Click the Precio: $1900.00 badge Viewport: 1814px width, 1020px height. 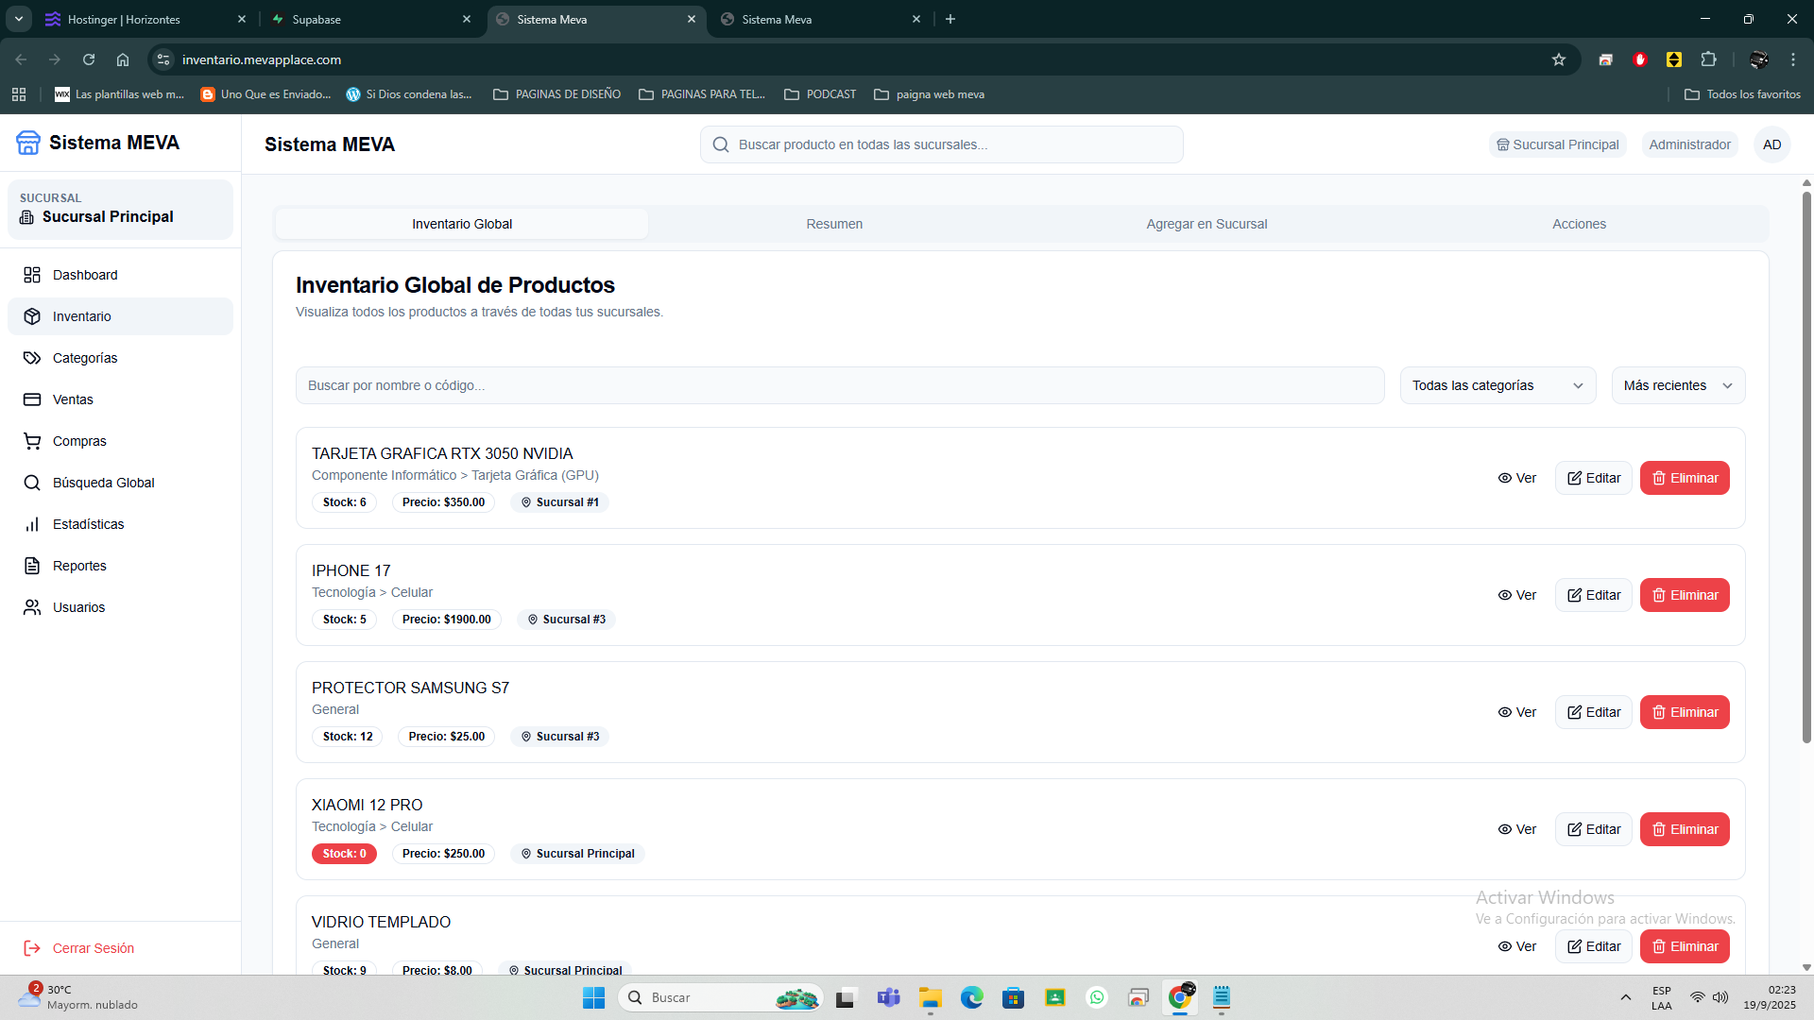[446, 620]
